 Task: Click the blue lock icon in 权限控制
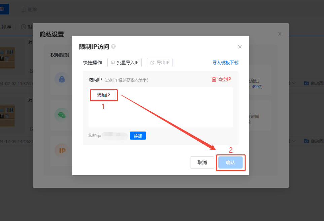point(62,79)
